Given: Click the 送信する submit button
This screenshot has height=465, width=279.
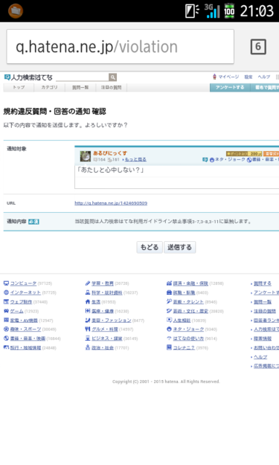Looking at the screenshot, I should pos(179,247).
